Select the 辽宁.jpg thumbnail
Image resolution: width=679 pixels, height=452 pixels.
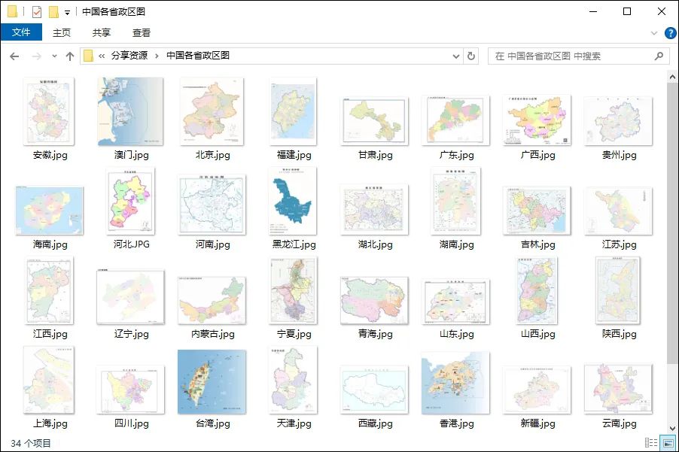point(130,297)
